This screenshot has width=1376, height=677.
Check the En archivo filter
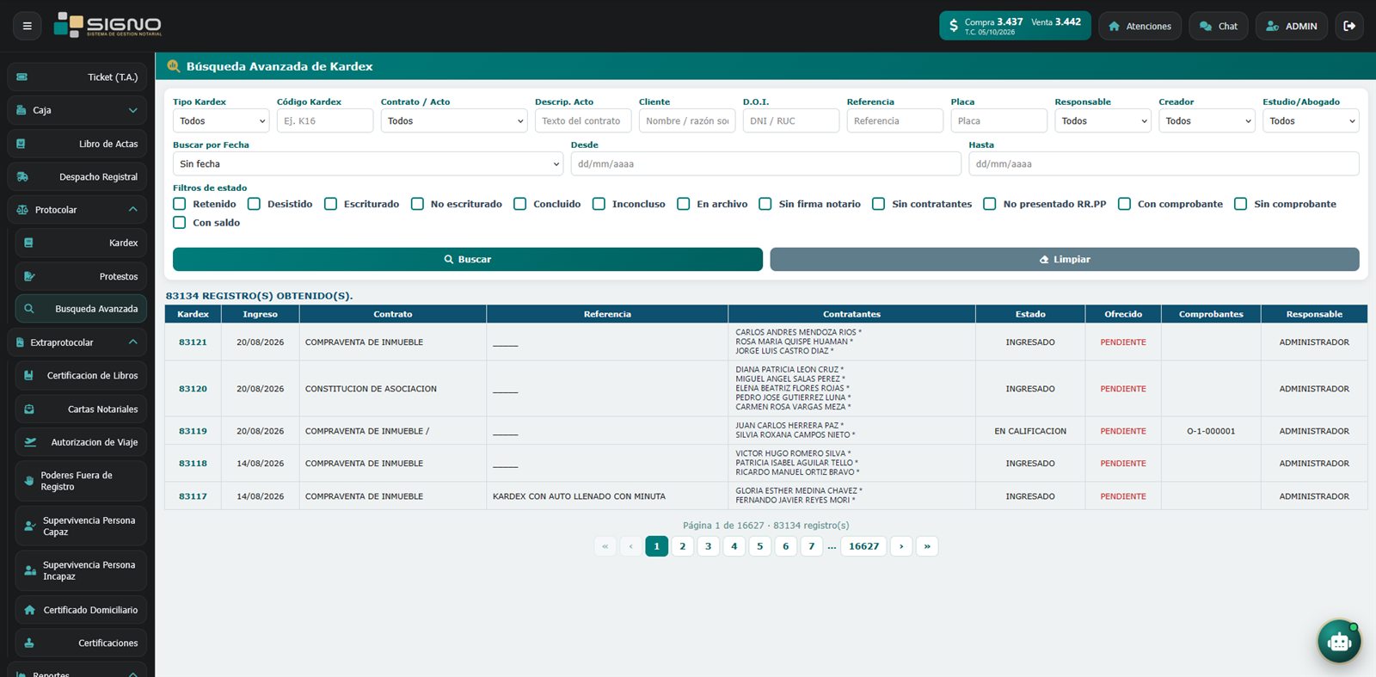(x=683, y=204)
